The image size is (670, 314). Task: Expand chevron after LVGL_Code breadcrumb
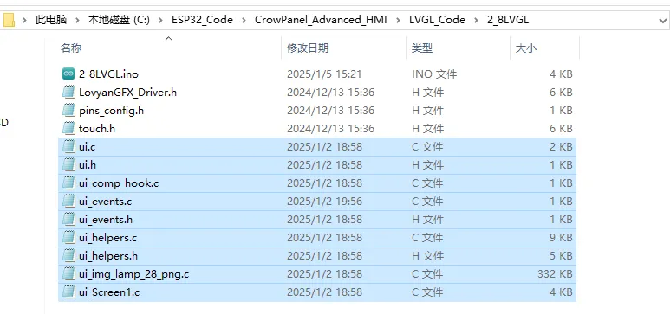(x=476, y=20)
